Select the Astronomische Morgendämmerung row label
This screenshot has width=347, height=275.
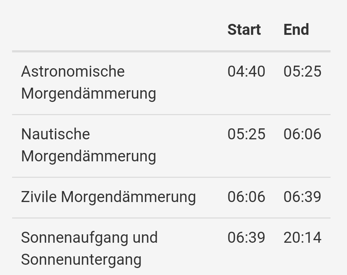88,82
